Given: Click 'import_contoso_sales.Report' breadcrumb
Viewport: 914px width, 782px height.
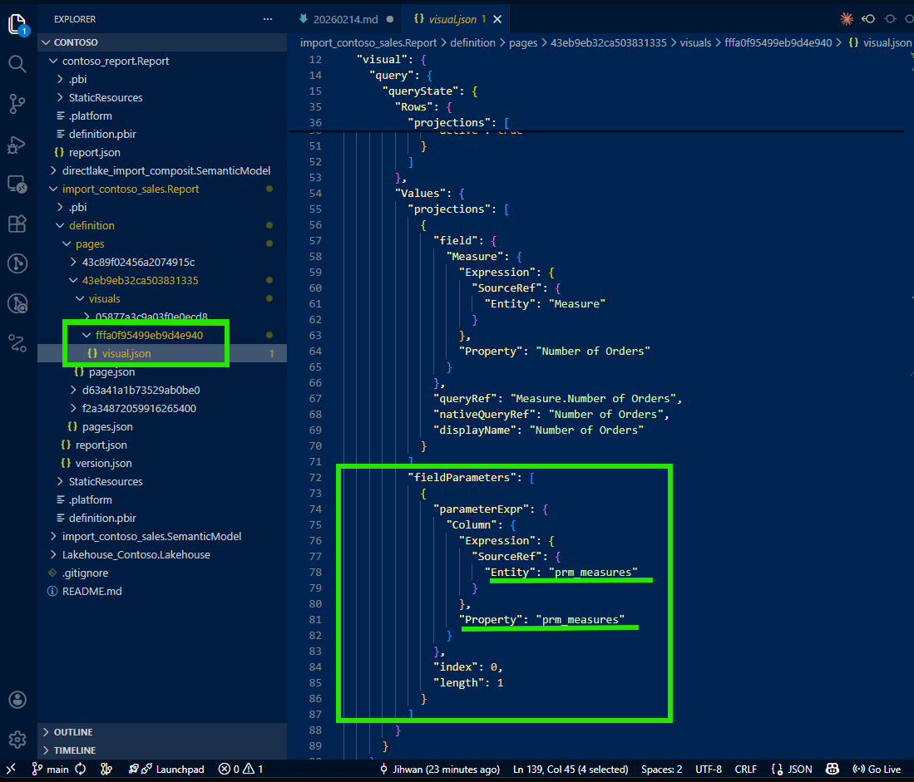Looking at the screenshot, I should tap(368, 42).
